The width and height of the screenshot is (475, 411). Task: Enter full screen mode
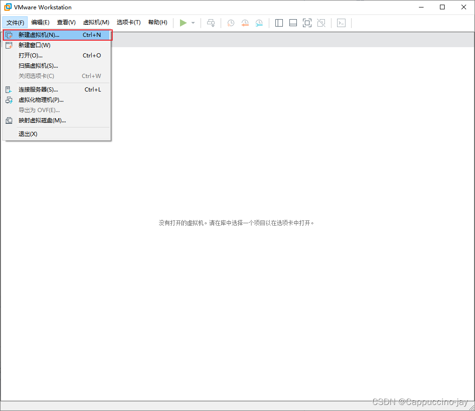(307, 22)
